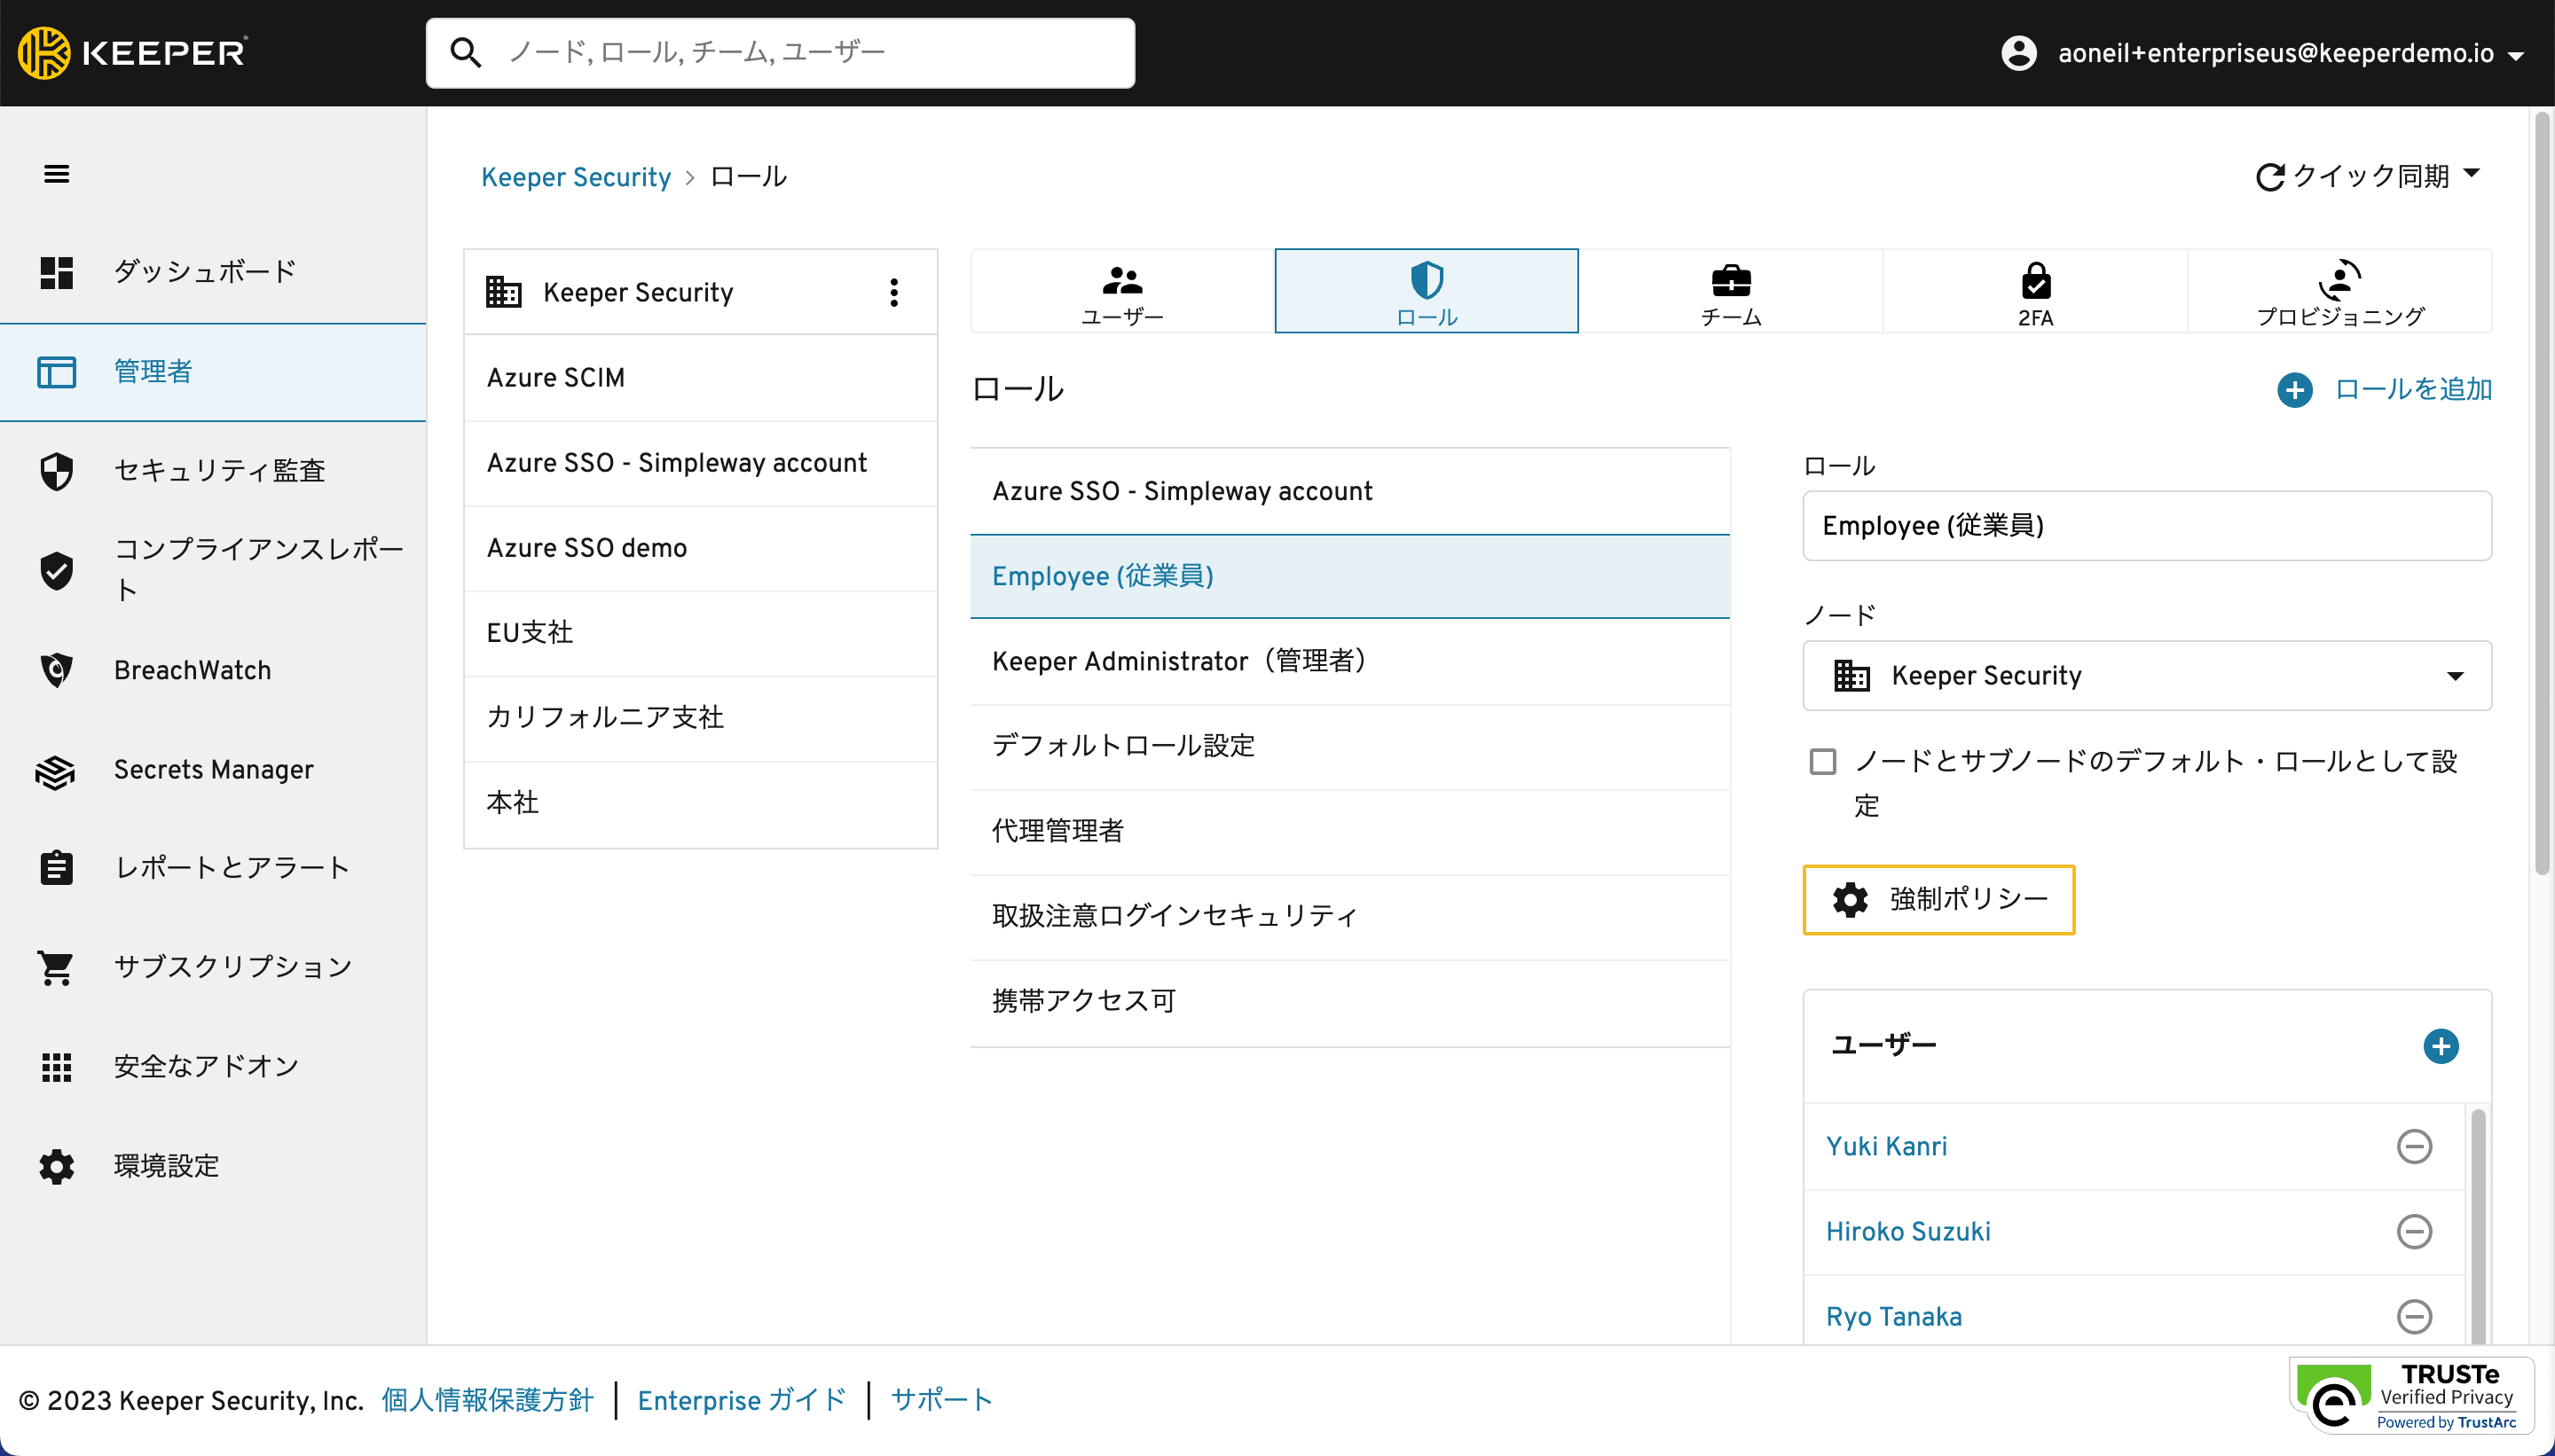Remove Yuki Kanri with minus icon
This screenshot has width=2555, height=1456.
point(2413,1146)
